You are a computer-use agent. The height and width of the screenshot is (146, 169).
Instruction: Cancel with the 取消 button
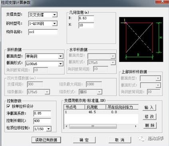[x=119, y=140]
